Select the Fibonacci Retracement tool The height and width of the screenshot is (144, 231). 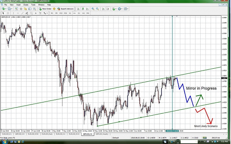coord(31,13)
